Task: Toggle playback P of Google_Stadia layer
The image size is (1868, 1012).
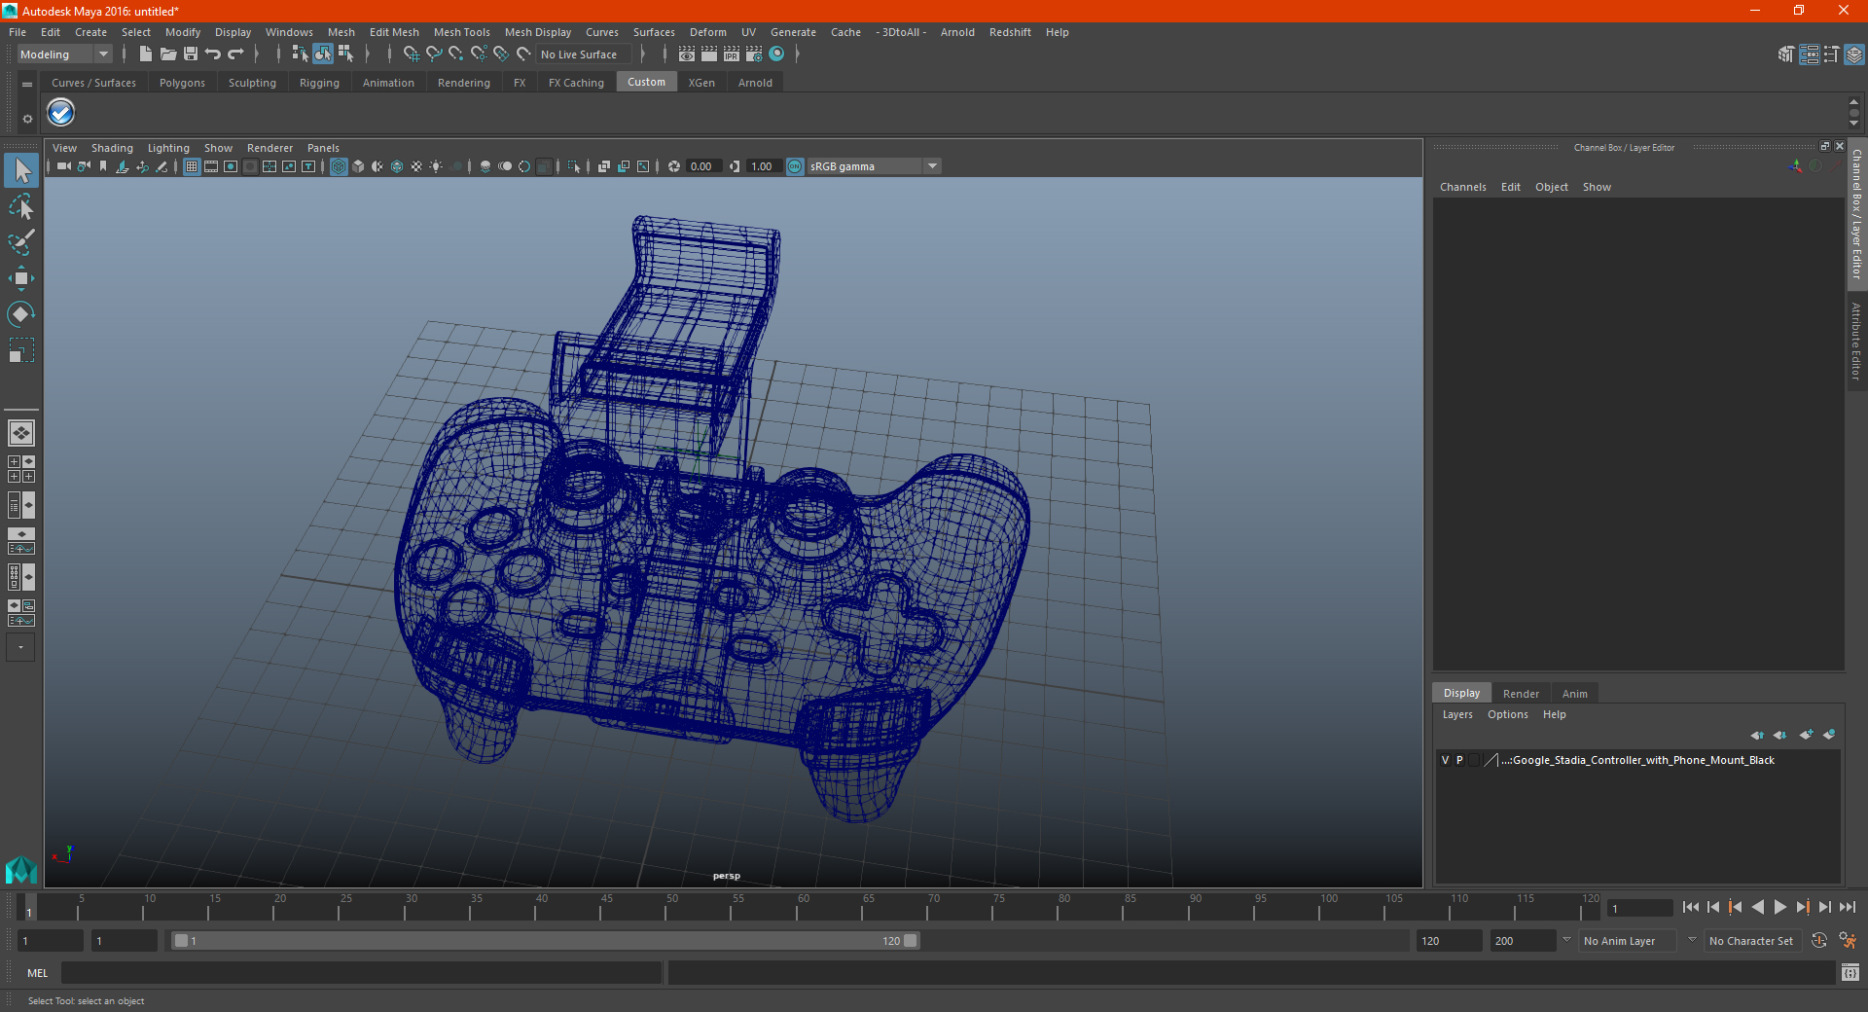Action: pyautogui.click(x=1459, y=760)
